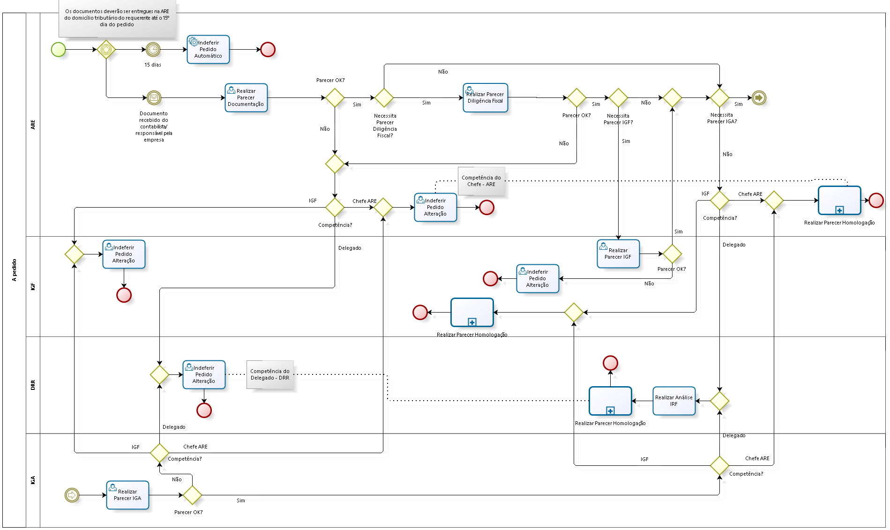The image size is (890, 530).
Task: Click the Realizar Parecer IGF task
Action: coord(618,254)
